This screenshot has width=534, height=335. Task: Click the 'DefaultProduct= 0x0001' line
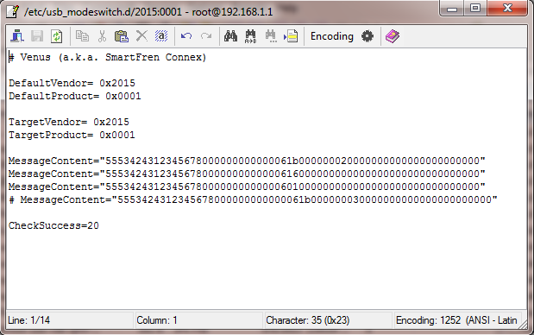pyautogui.click(x=75, y=96)
